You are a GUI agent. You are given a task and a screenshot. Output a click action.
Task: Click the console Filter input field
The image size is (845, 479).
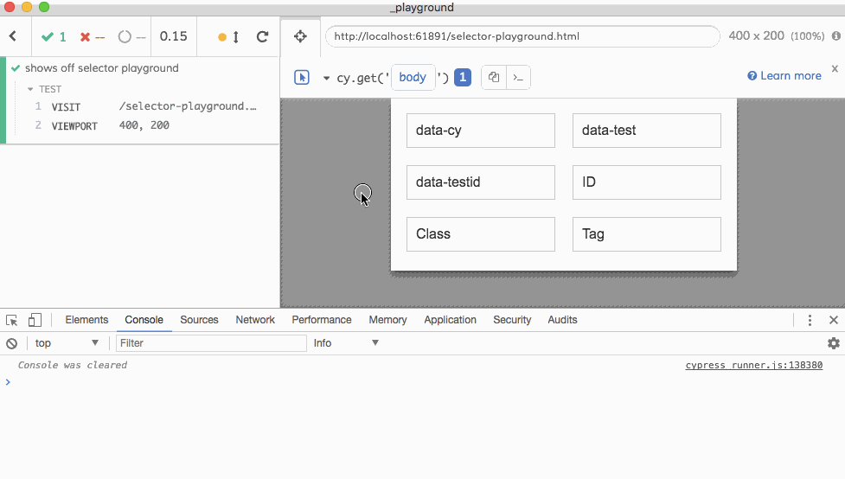coord(211,343)
